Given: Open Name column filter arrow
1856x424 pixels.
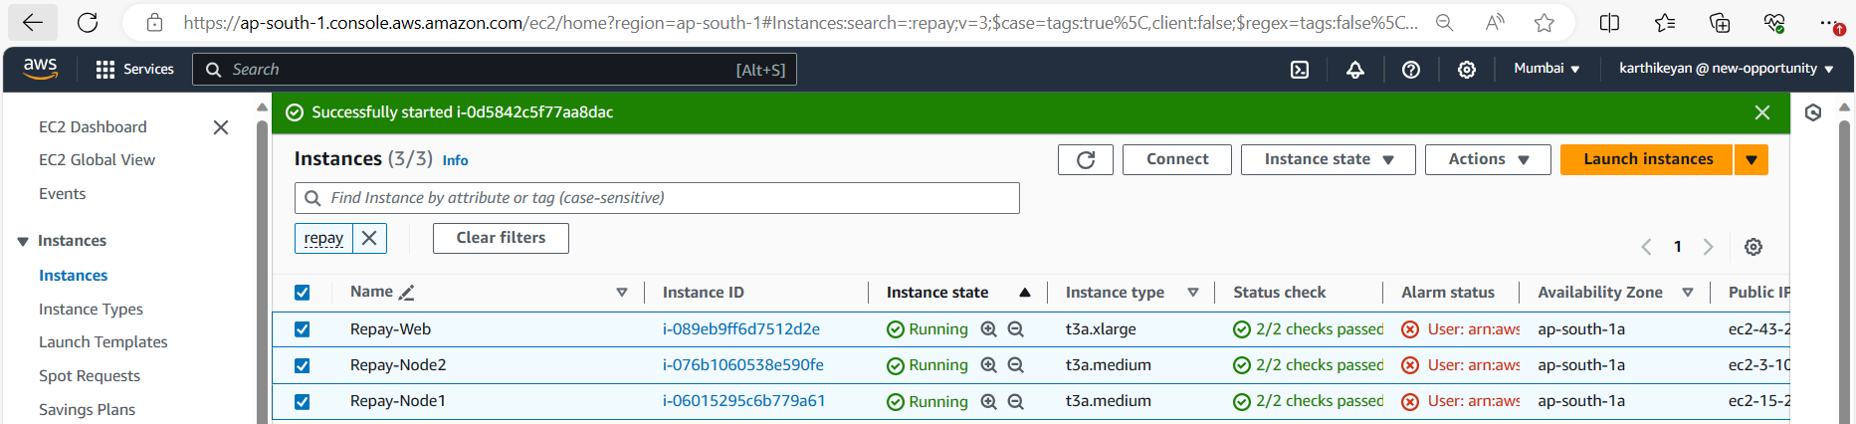Looking at the screenshot, I should pos(622,293).
